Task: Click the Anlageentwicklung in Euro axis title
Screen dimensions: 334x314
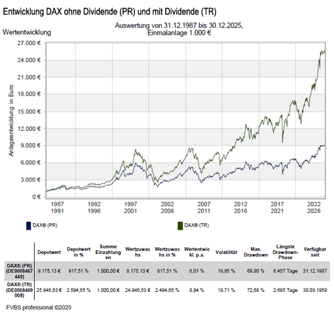Action: click(11, 120)
